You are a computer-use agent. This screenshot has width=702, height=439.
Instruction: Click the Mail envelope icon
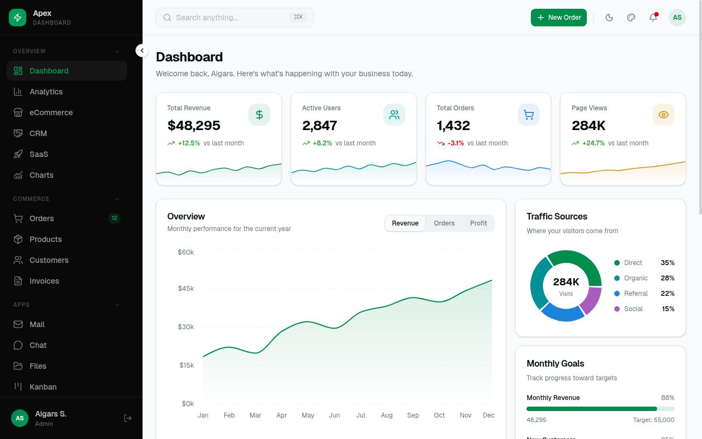[18, 324]
